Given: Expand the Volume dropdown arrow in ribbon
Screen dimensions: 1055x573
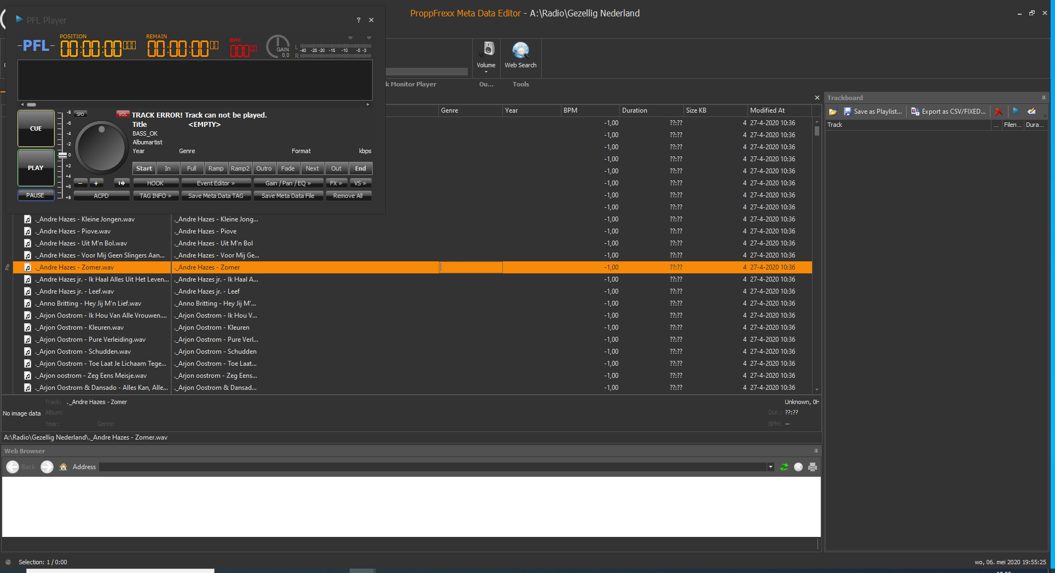Looking at the screenshot, I should point(486,72).
